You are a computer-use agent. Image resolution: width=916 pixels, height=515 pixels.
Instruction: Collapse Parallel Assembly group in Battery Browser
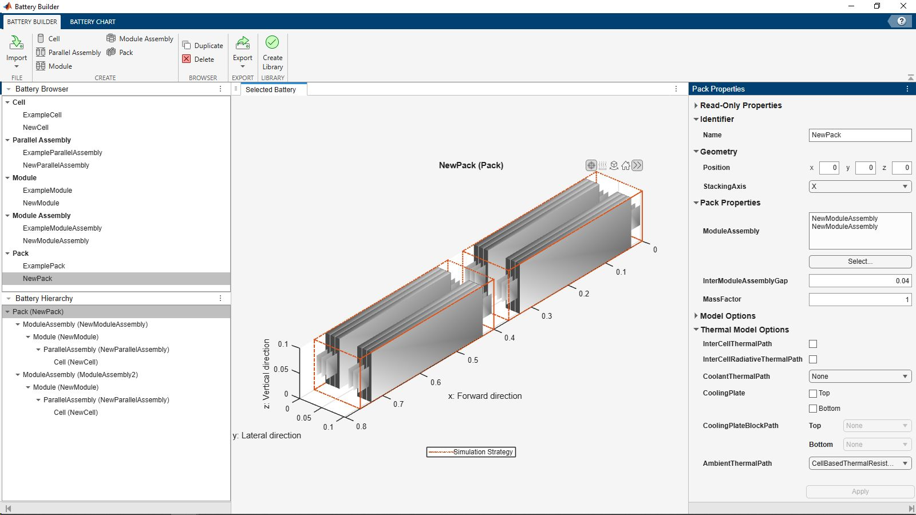click(7, 140)
